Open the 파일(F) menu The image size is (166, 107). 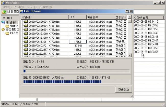pyautogui.click(x=7, y=7)
